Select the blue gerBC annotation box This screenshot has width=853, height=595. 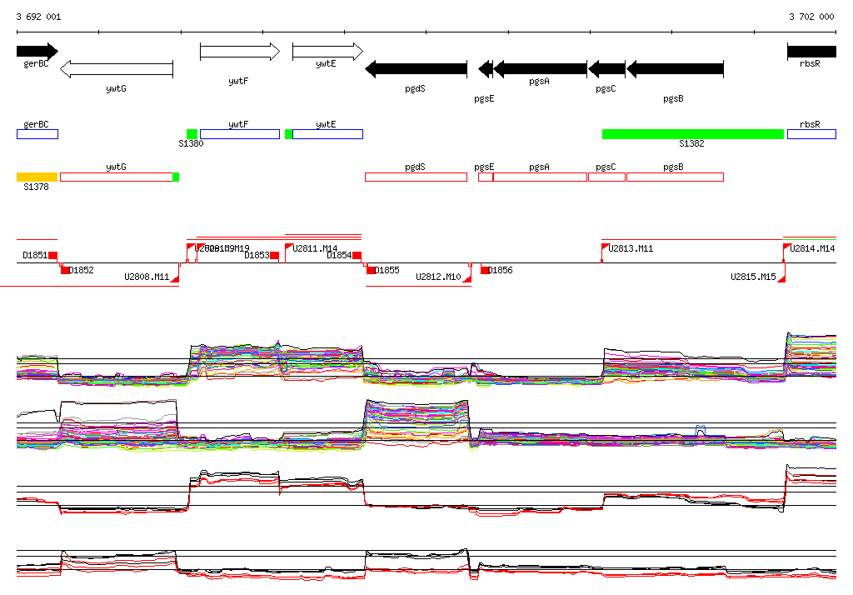click(x=37, y=134)
